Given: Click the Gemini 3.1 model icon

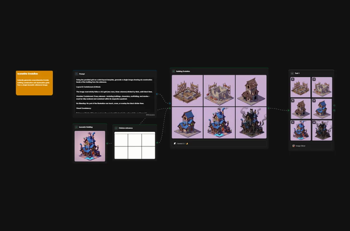Looking at the screenshot, I should pyautogui.click(x=175, y=144).
